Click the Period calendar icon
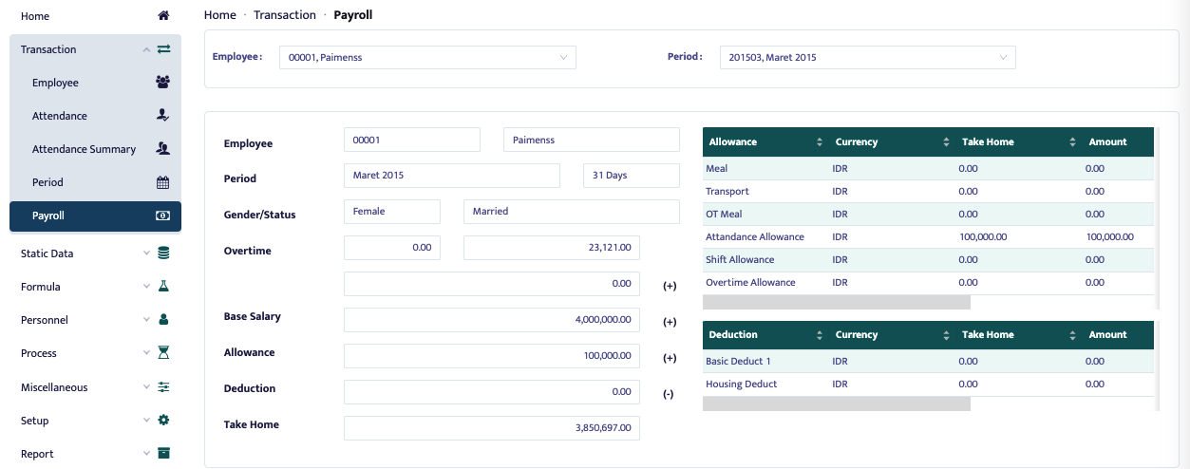The height and width of the screenshot is (469, 1190). 163,182
